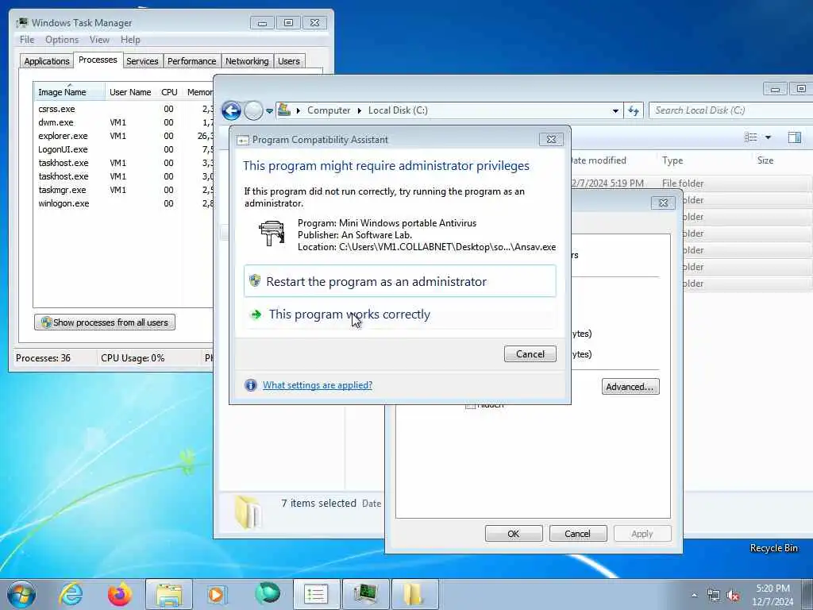Image resolution: width=813 pixels, height=610 pixels.
Task: Click the Explorer Forward arrow button
Action: pyautogui.click(x=253, y=110)
